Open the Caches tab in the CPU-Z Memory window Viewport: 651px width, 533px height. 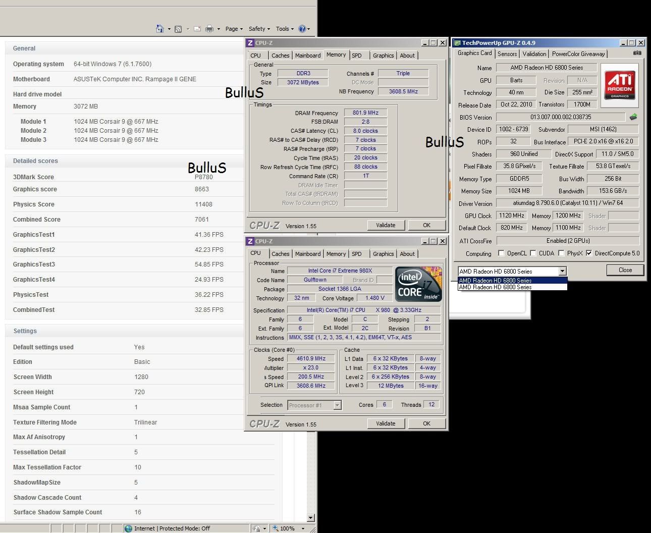(x=280, y=56)
